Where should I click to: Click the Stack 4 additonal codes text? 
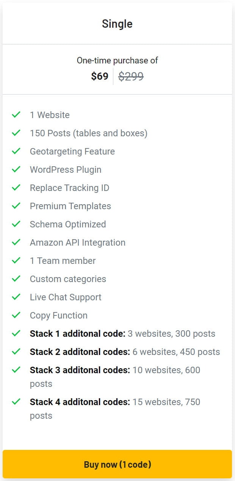click(x=80, y=402)
